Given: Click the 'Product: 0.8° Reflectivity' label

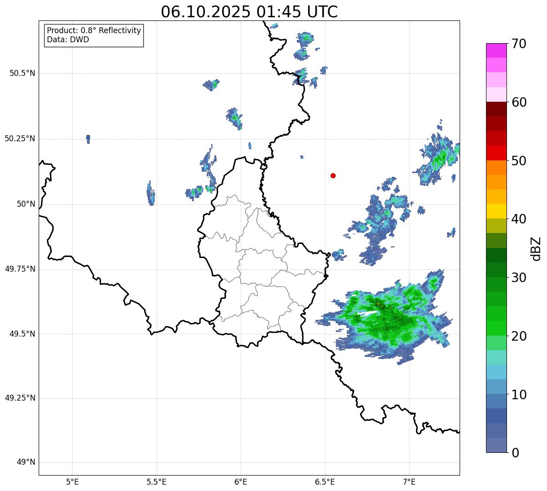Looking at the screenshot, I should 94,30.
